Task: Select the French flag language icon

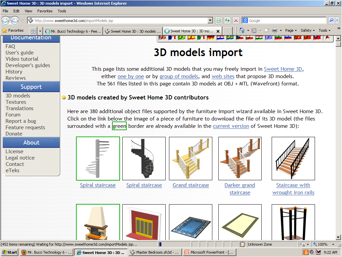Action: point(172,38)
